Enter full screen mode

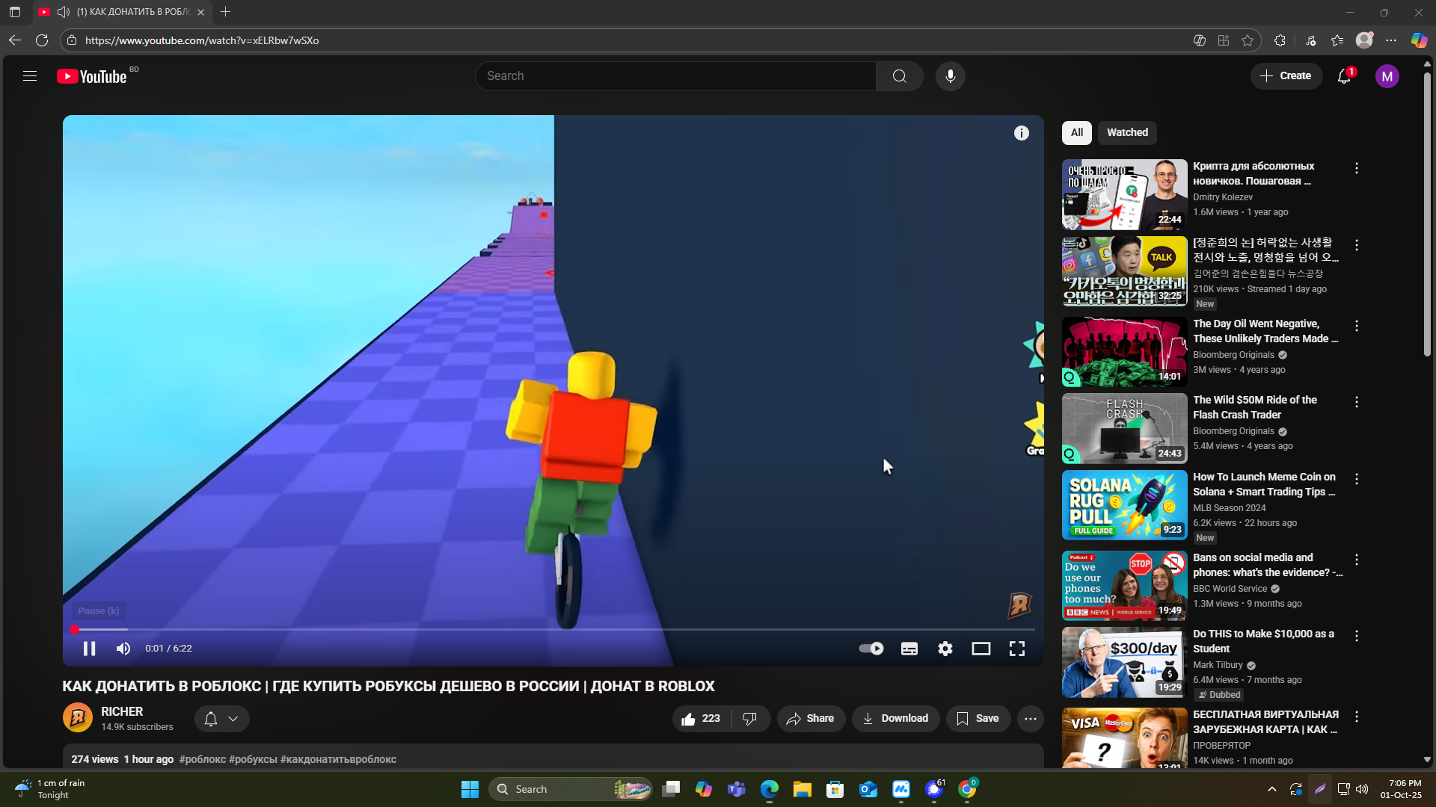(x=1017, y=649)
